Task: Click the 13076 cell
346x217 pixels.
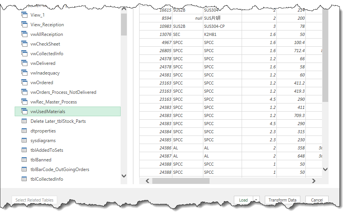Action: click(x=156, y=34)
